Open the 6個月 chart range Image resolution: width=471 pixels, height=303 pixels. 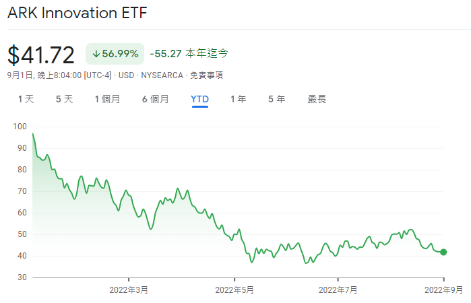155,99
